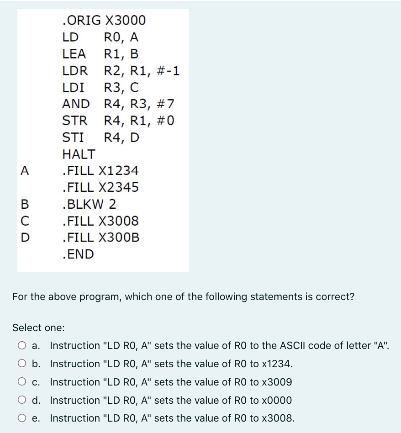Select radio button for option a
401x433 pixels.
pyautogui.click(x=21, y=346)
